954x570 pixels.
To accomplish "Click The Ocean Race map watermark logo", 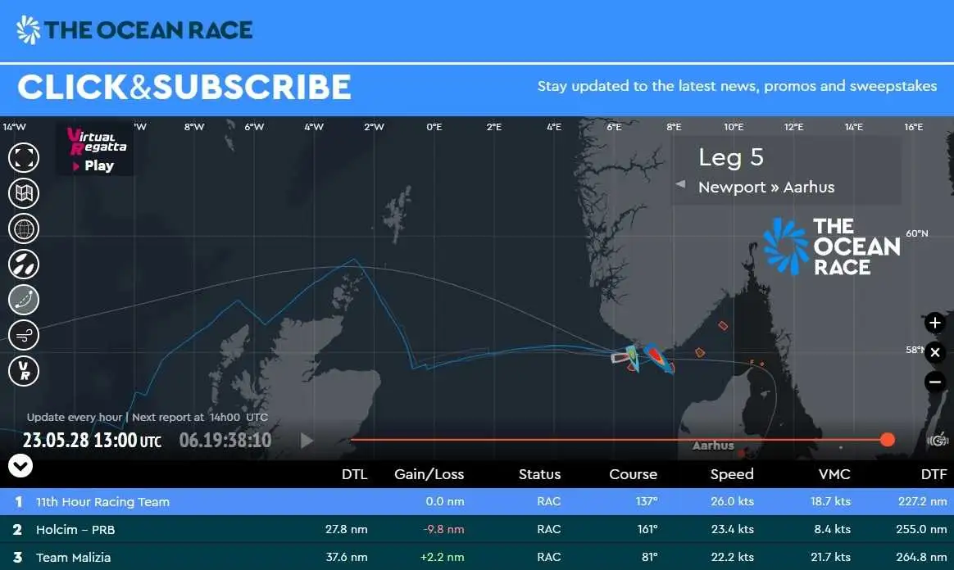I will tap(832, 247).
